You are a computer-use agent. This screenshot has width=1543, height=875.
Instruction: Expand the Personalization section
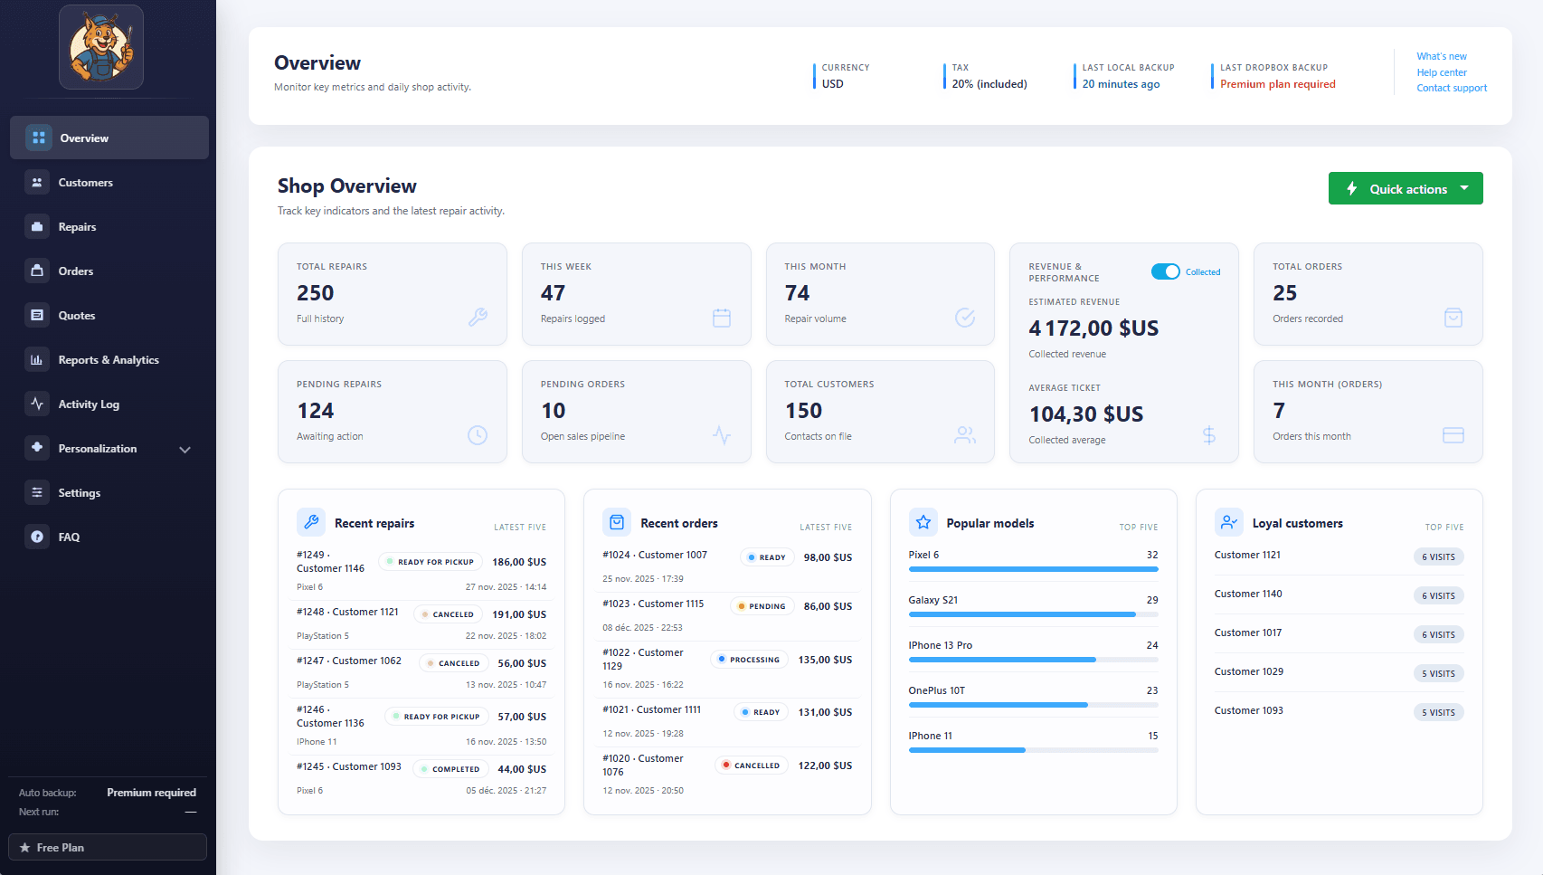coord(185,449)
